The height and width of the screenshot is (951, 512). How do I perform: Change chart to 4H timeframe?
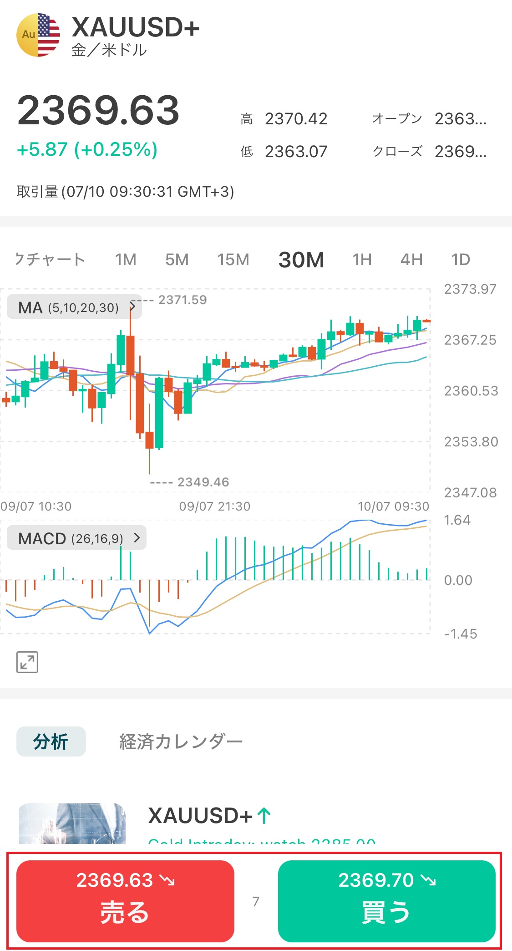point(411,260)
